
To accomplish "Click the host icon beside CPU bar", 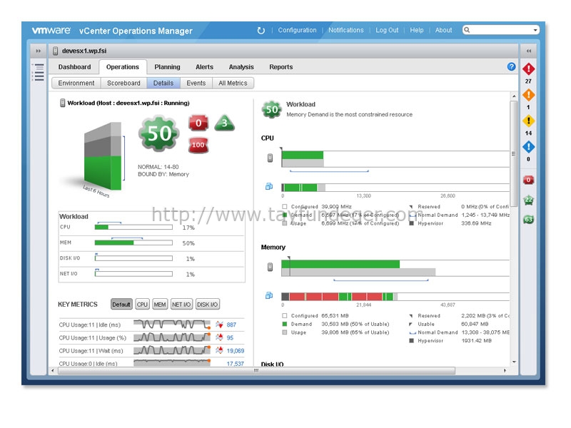I will pyautogui.click(x=270, y=158).
